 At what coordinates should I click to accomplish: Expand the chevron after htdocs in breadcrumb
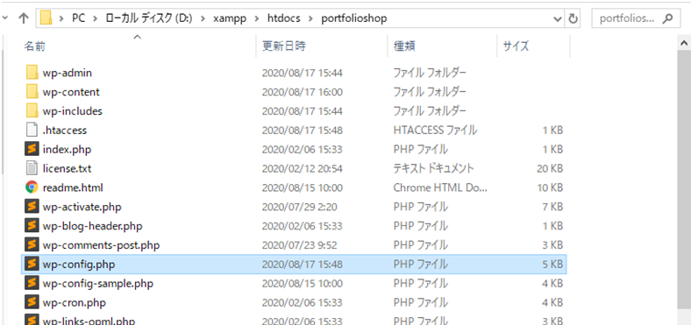tap(311, 18)
